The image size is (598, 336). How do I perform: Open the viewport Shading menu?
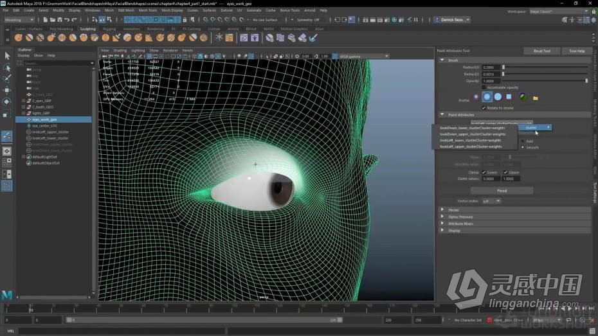120,50
